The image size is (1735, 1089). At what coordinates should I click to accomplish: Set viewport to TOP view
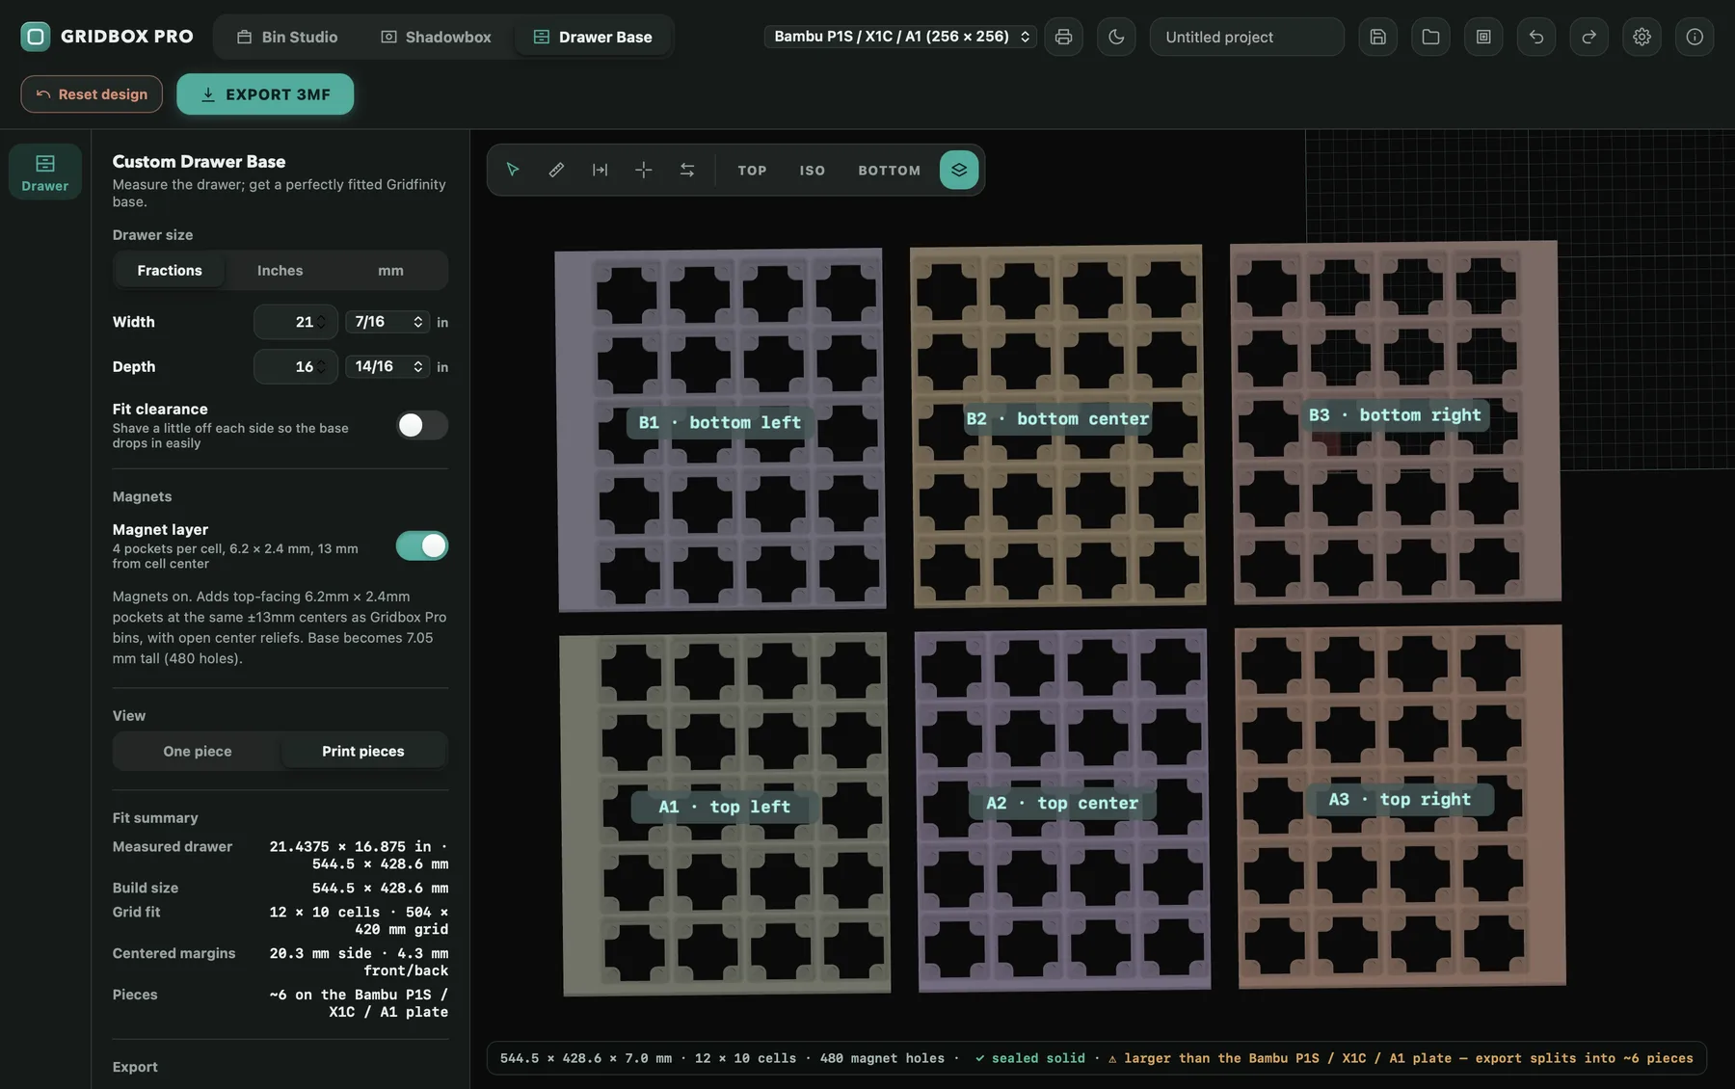click(752, 170)
